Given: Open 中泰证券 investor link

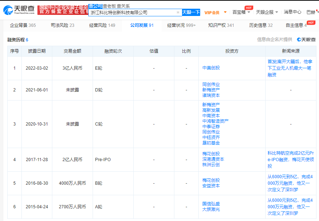Looking at the screenshot, I should 211,127.
